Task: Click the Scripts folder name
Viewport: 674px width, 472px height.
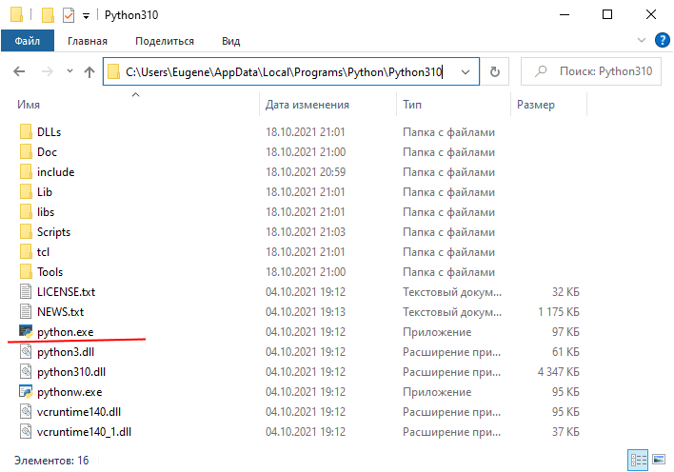Action: click(x=53, y=232)
